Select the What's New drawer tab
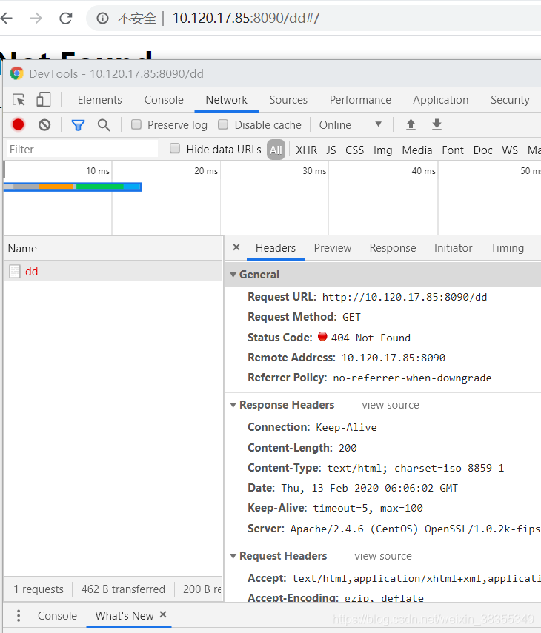 pyautogui.click(x=125, y=616)
